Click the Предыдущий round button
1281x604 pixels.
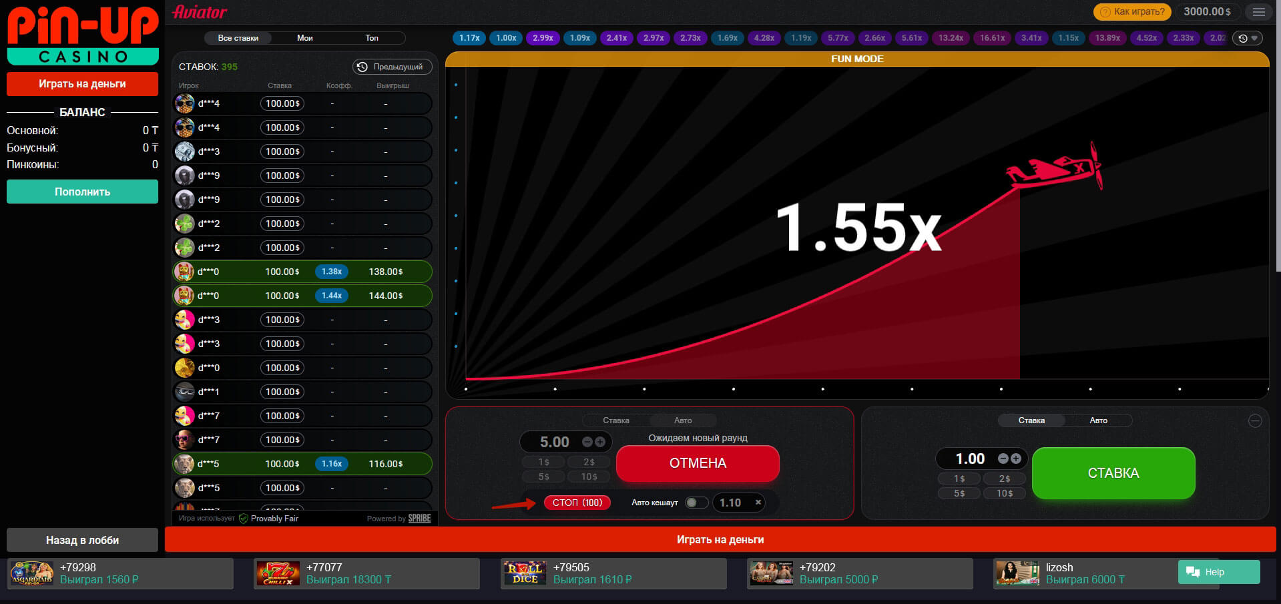click(392, 67)
